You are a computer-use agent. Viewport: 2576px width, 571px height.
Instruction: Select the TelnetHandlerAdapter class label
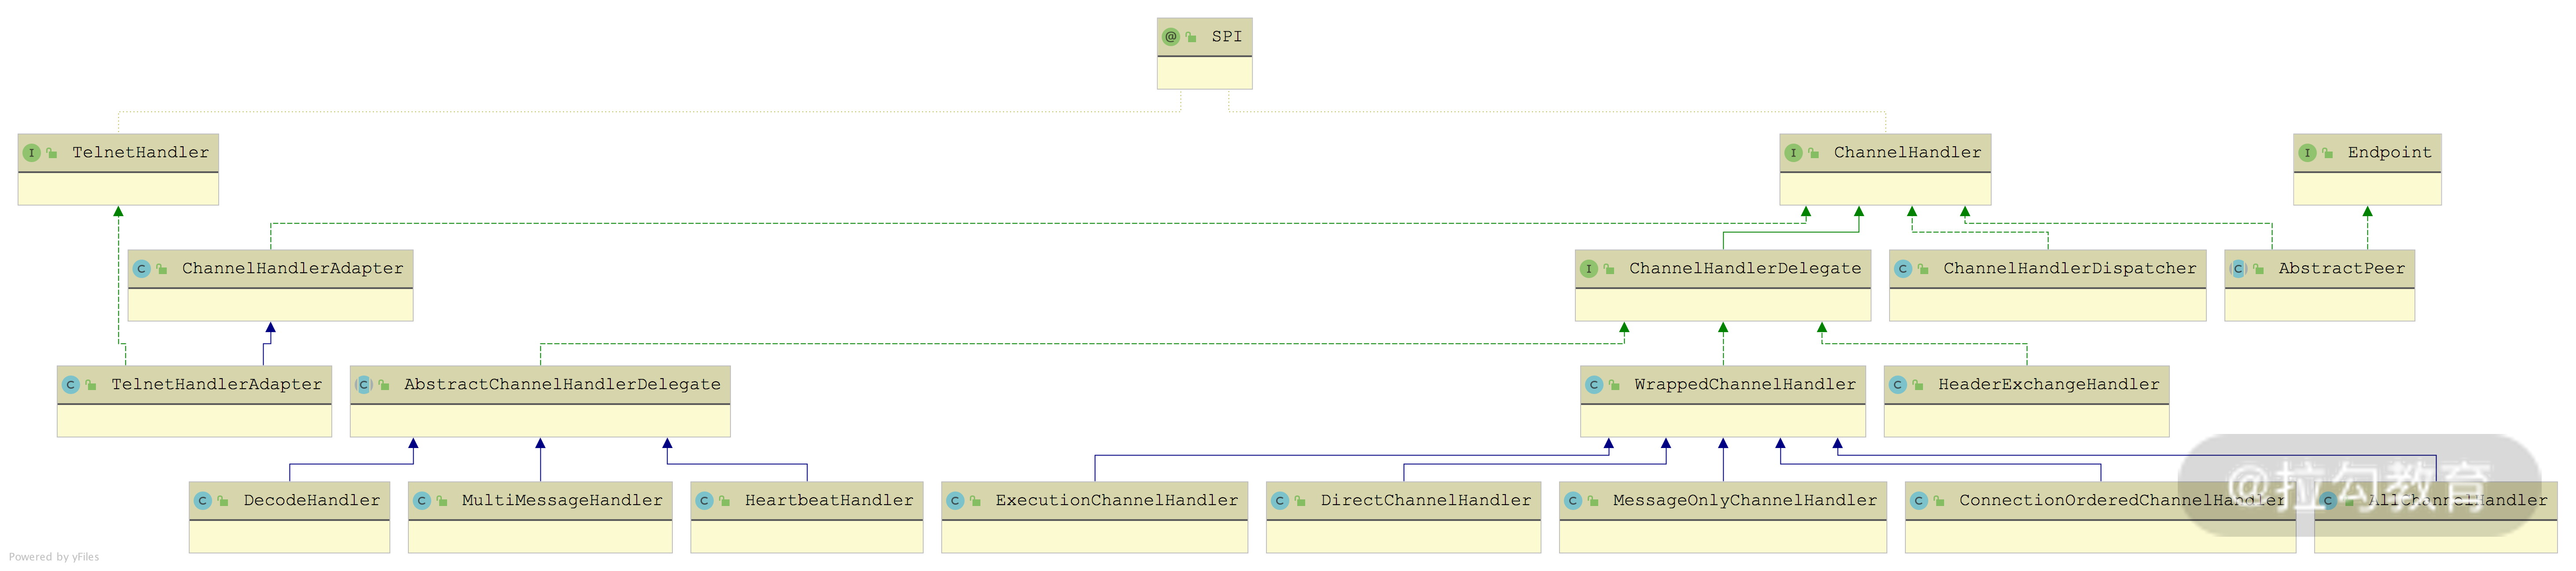[x=216, y=384]
